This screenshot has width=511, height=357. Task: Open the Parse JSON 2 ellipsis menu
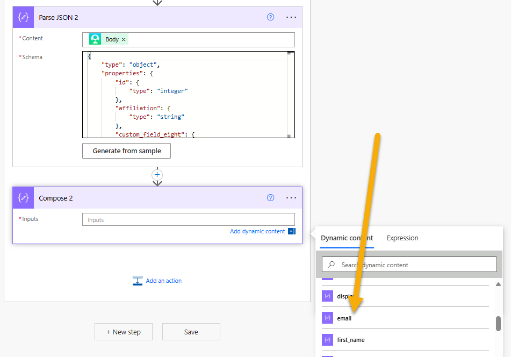(291, 17)
